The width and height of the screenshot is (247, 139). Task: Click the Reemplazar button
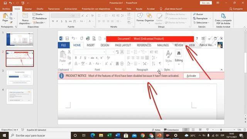(201, 19)
